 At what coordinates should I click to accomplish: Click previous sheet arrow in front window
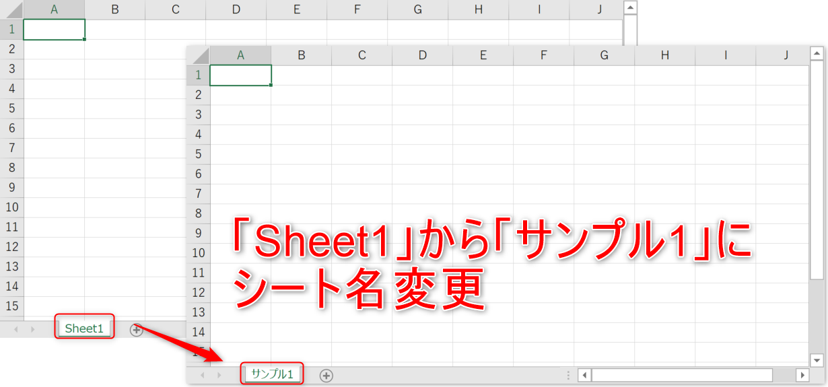point(202,375)
